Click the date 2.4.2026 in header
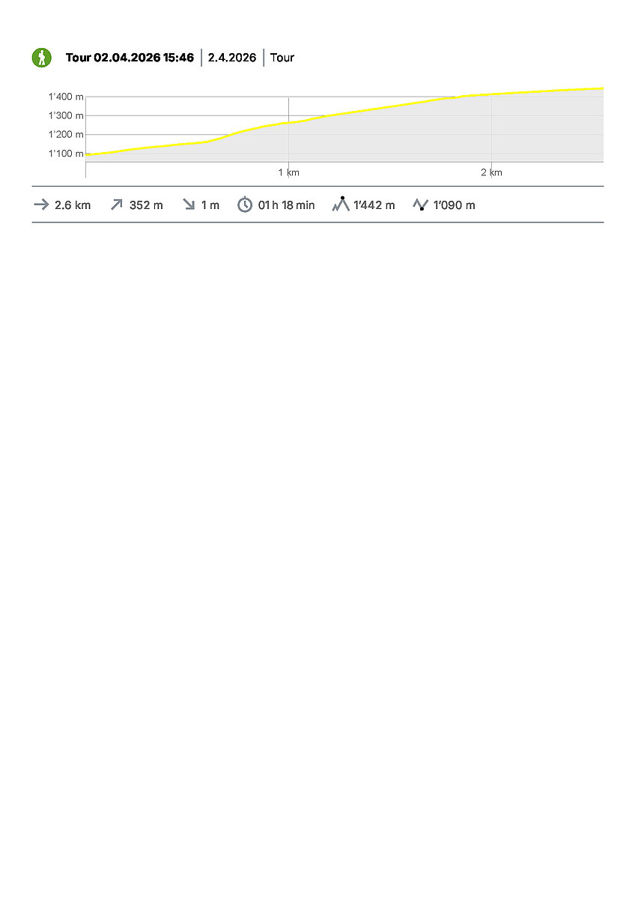 [x=232, y=58]
